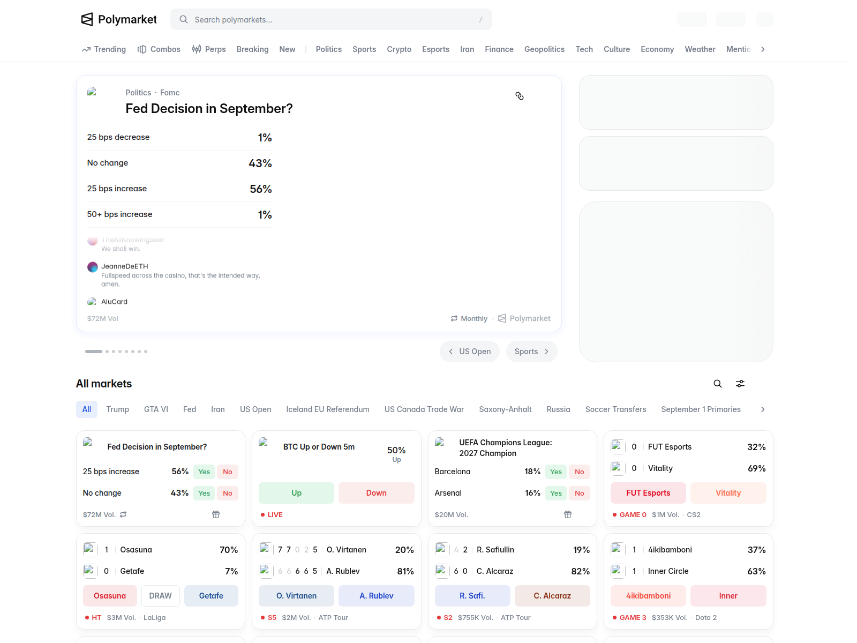The height and width of the screenshot is (643, 857).
Task: Focus the Search polymarkets field
Action: coord(331,19)
